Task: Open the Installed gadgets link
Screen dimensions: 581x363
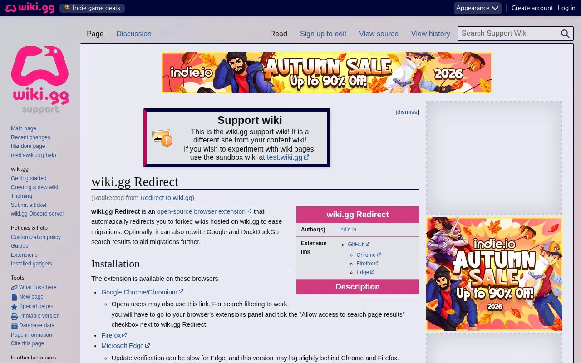Action: pos(31,264)
